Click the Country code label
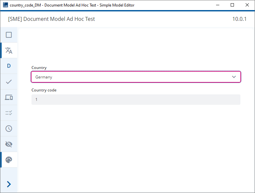The width and height of the screenshot is (255, 193). (x=44, y=90)
